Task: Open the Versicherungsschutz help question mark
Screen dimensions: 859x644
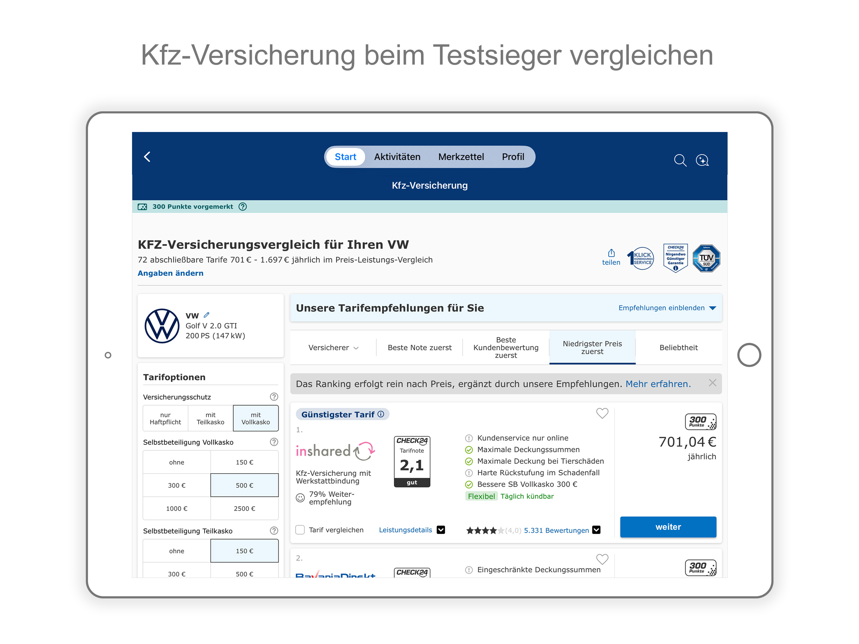Action: (x=274, y=397)
